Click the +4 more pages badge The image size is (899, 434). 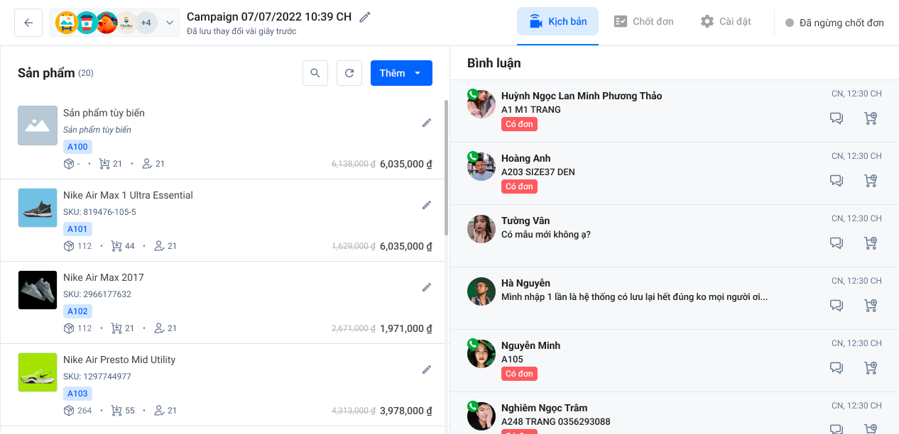[x=146, y=23]
